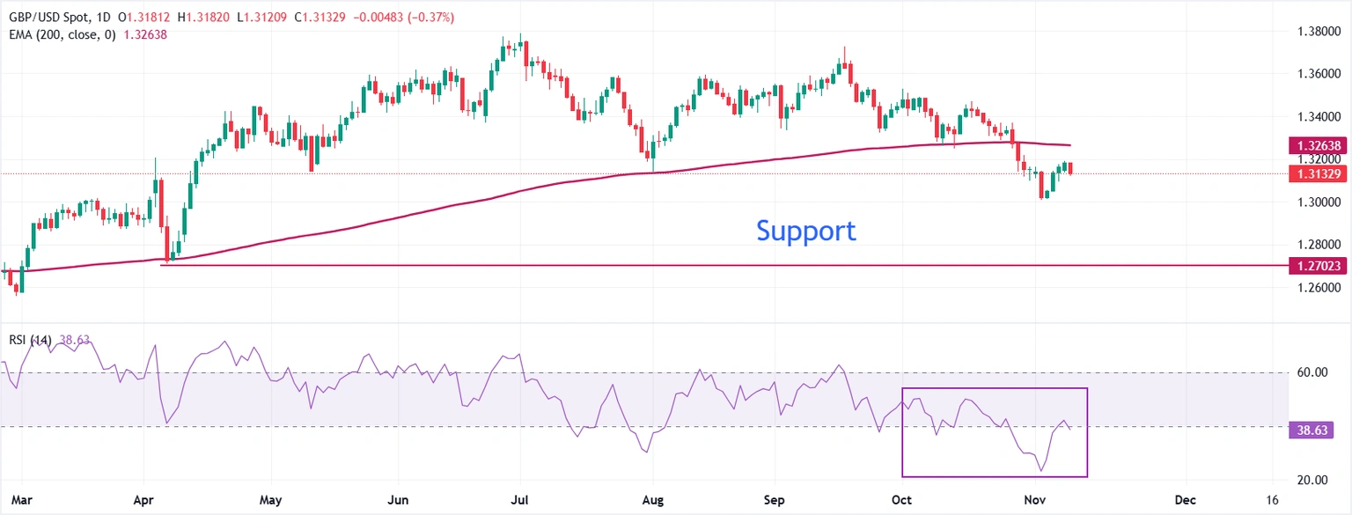Image resolution: width=1352 pixels, height=515 pixels.
Task: Click the RSI 20.00 level label
Action: (1312, 480)
